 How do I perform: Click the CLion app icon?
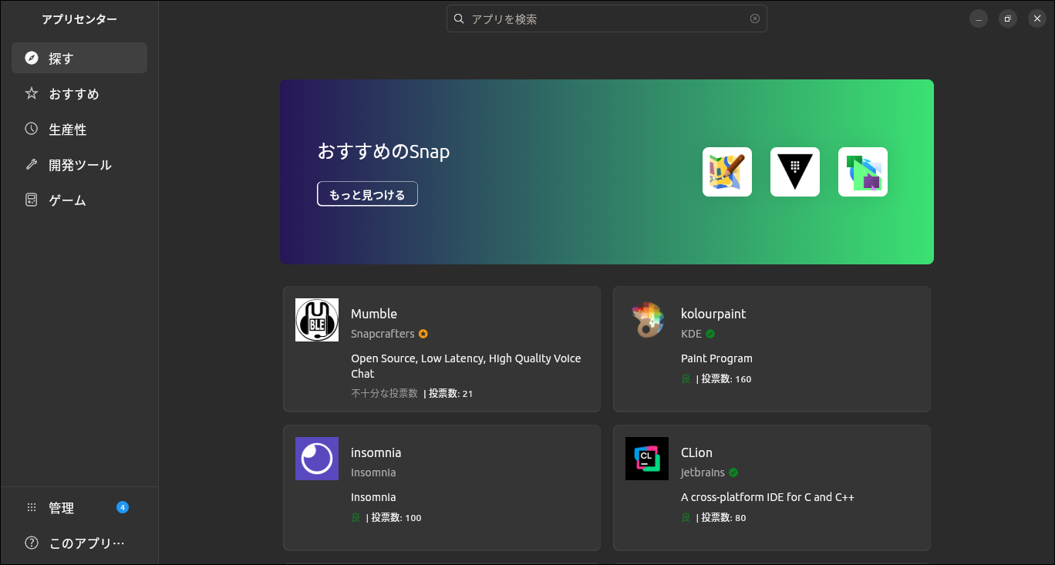647,459
